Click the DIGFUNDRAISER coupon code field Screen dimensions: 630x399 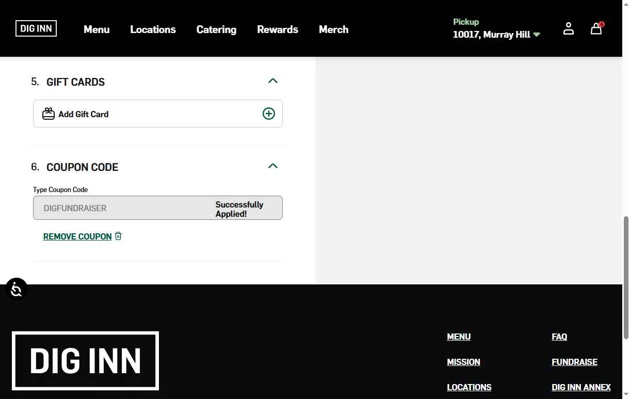158,208
